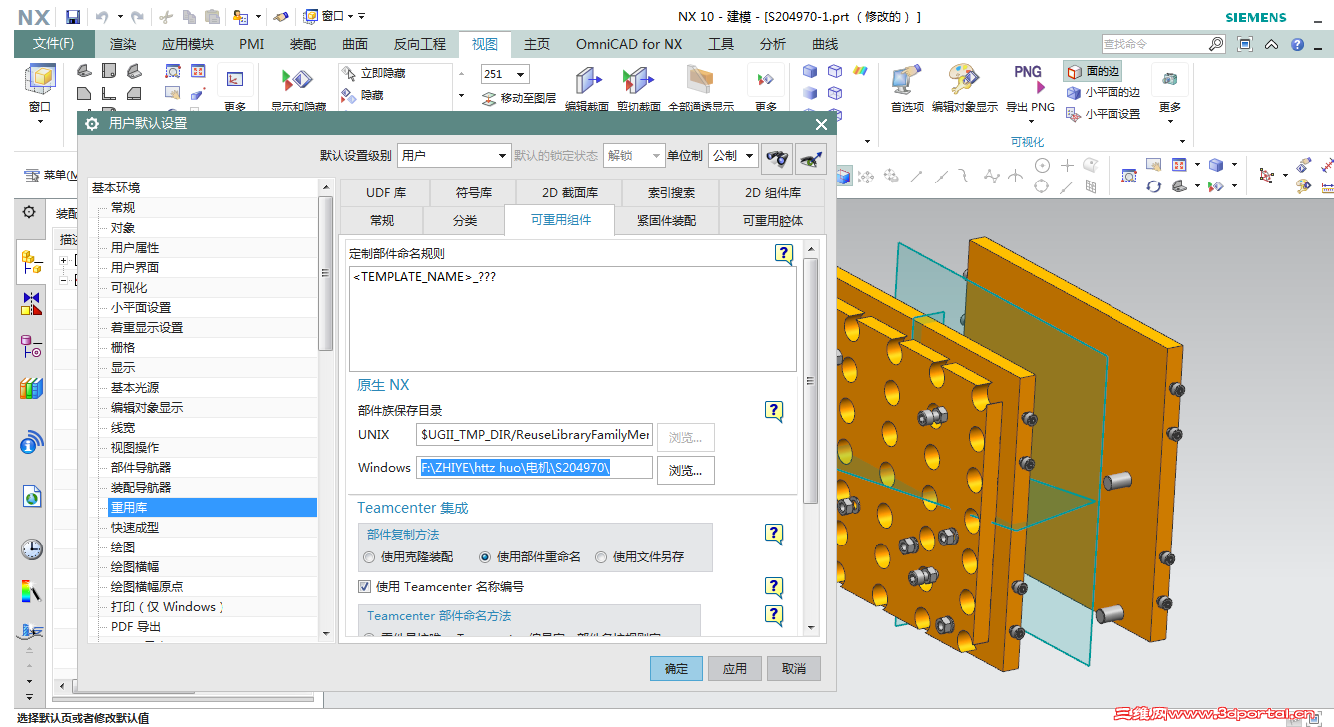Viewport: 1334px width, 727px height.
Task: Click the help icon beside 定制部件命名规则
Action: click(x=784, y=254)
